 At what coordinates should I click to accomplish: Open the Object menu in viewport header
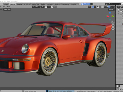coord(8,7)
